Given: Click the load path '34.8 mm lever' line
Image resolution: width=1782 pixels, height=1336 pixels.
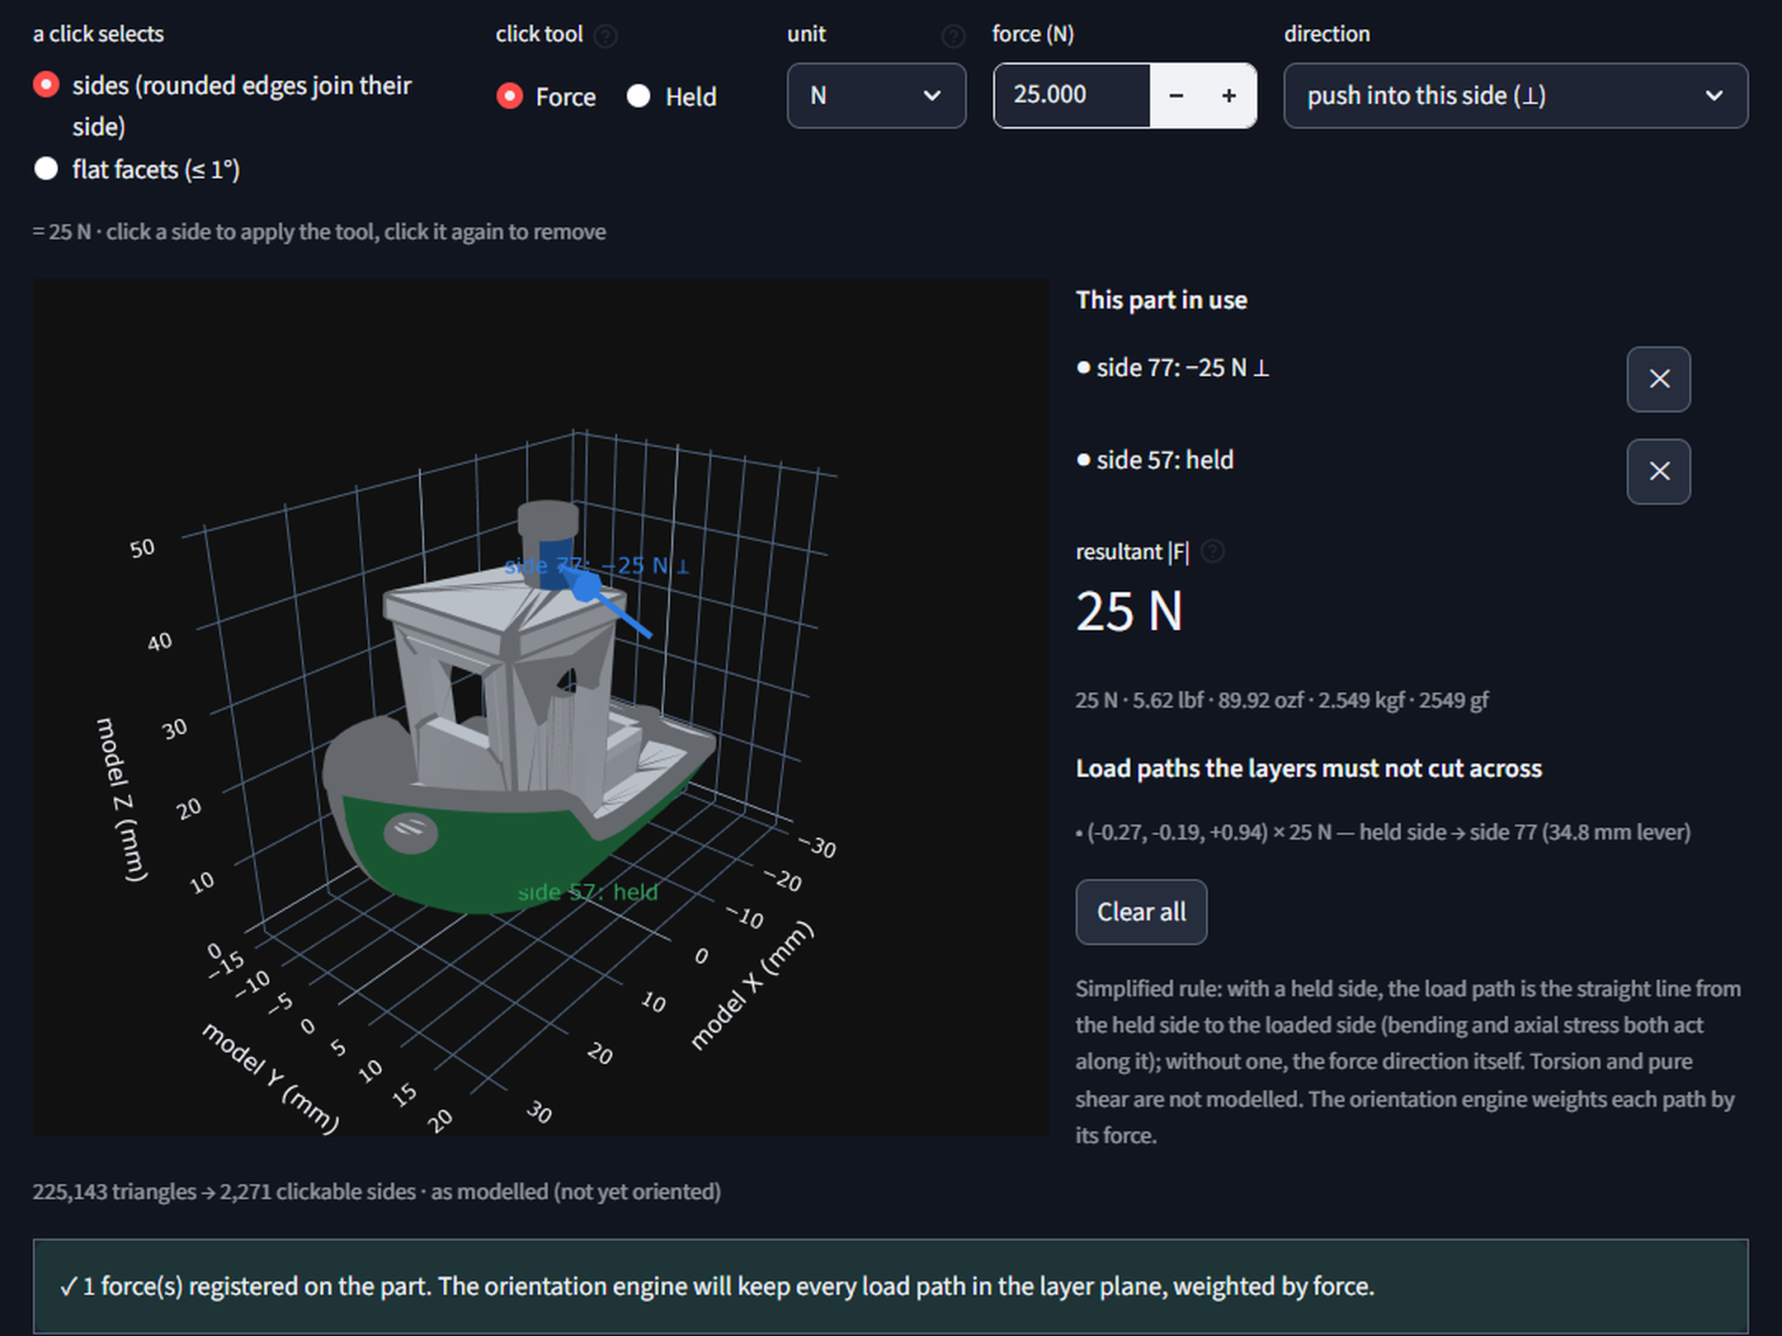Looking at the screenshot, I should pos(1384,832).
